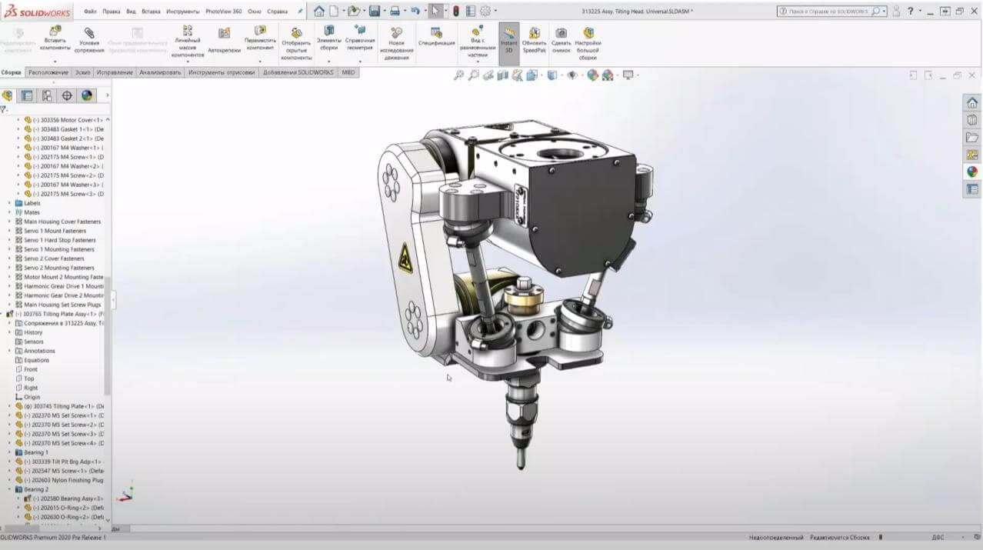The image size is (983, 550).
Task: Click the Вставить компоненты icon
Action: tap(55, 32)
